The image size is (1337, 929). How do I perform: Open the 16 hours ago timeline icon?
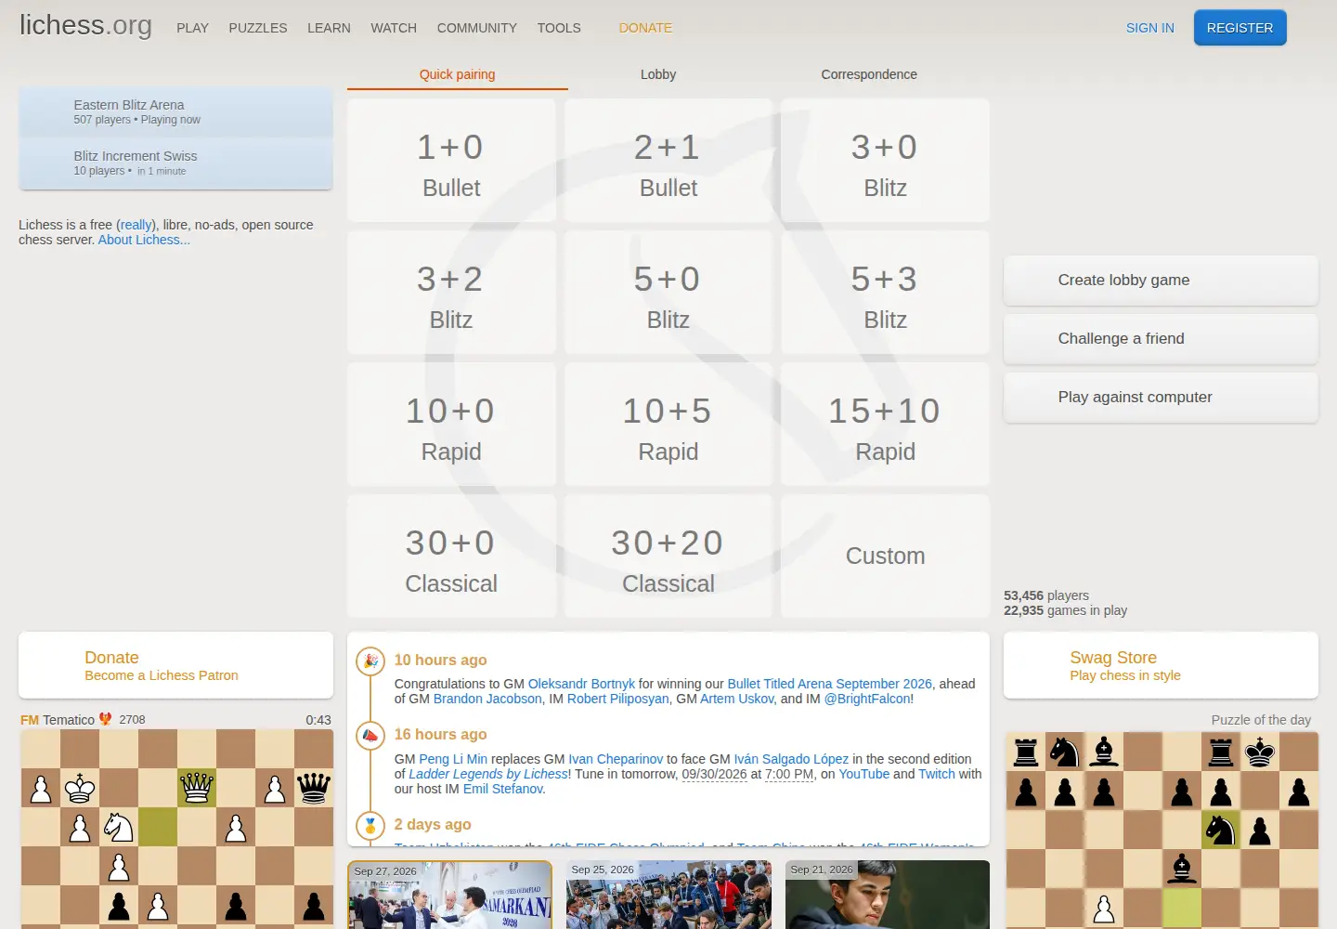pos(370,735)
